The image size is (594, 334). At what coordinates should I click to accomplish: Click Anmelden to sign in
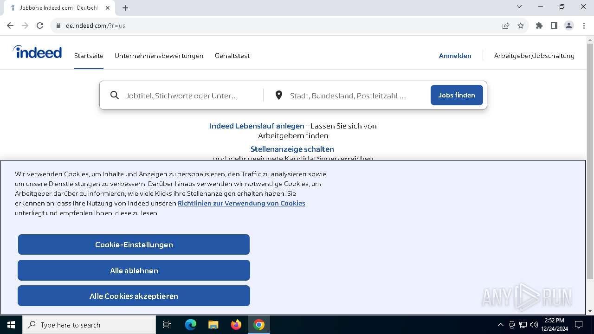click(455, 56)
